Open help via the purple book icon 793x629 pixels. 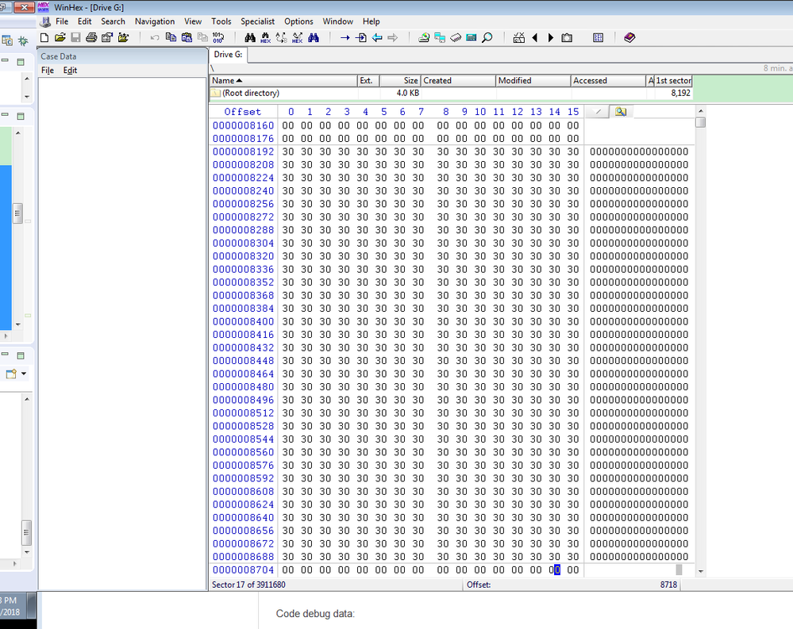[x=629, y=37]
